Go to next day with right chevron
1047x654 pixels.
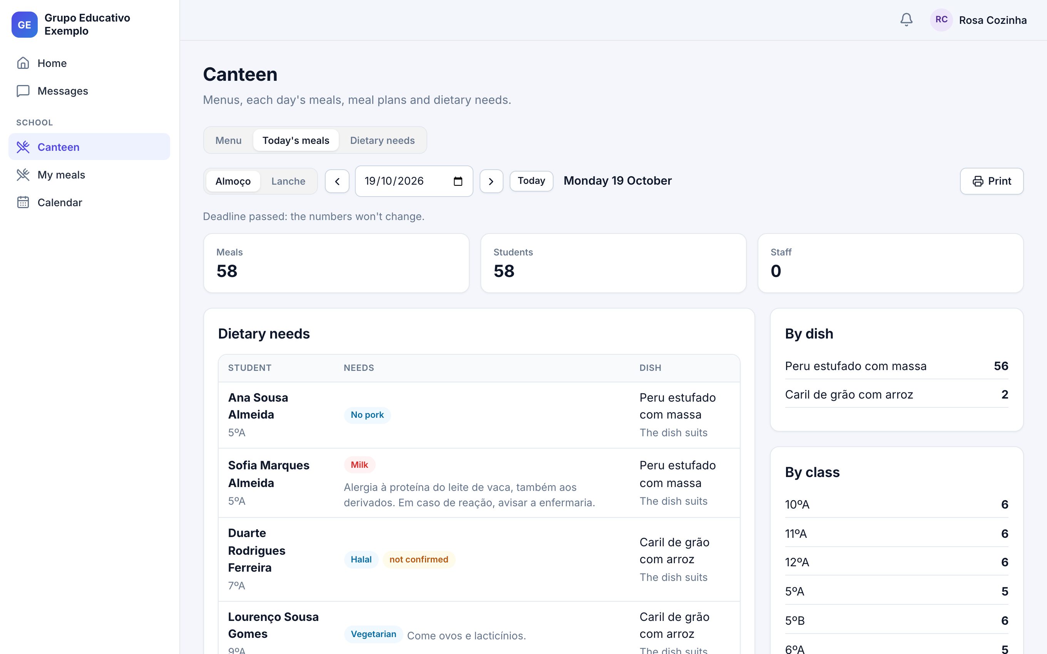(491, 181)
